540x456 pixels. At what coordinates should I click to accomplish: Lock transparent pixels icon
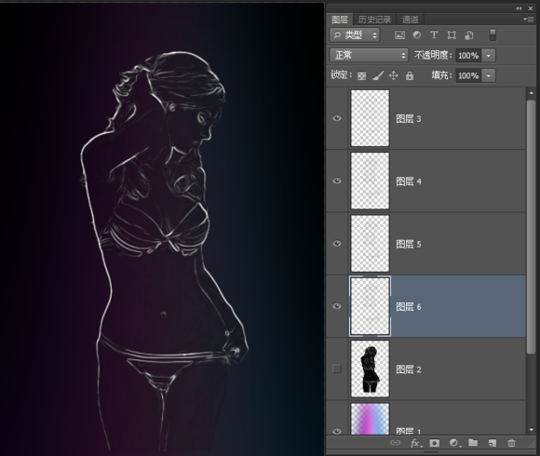pos(361,75)
